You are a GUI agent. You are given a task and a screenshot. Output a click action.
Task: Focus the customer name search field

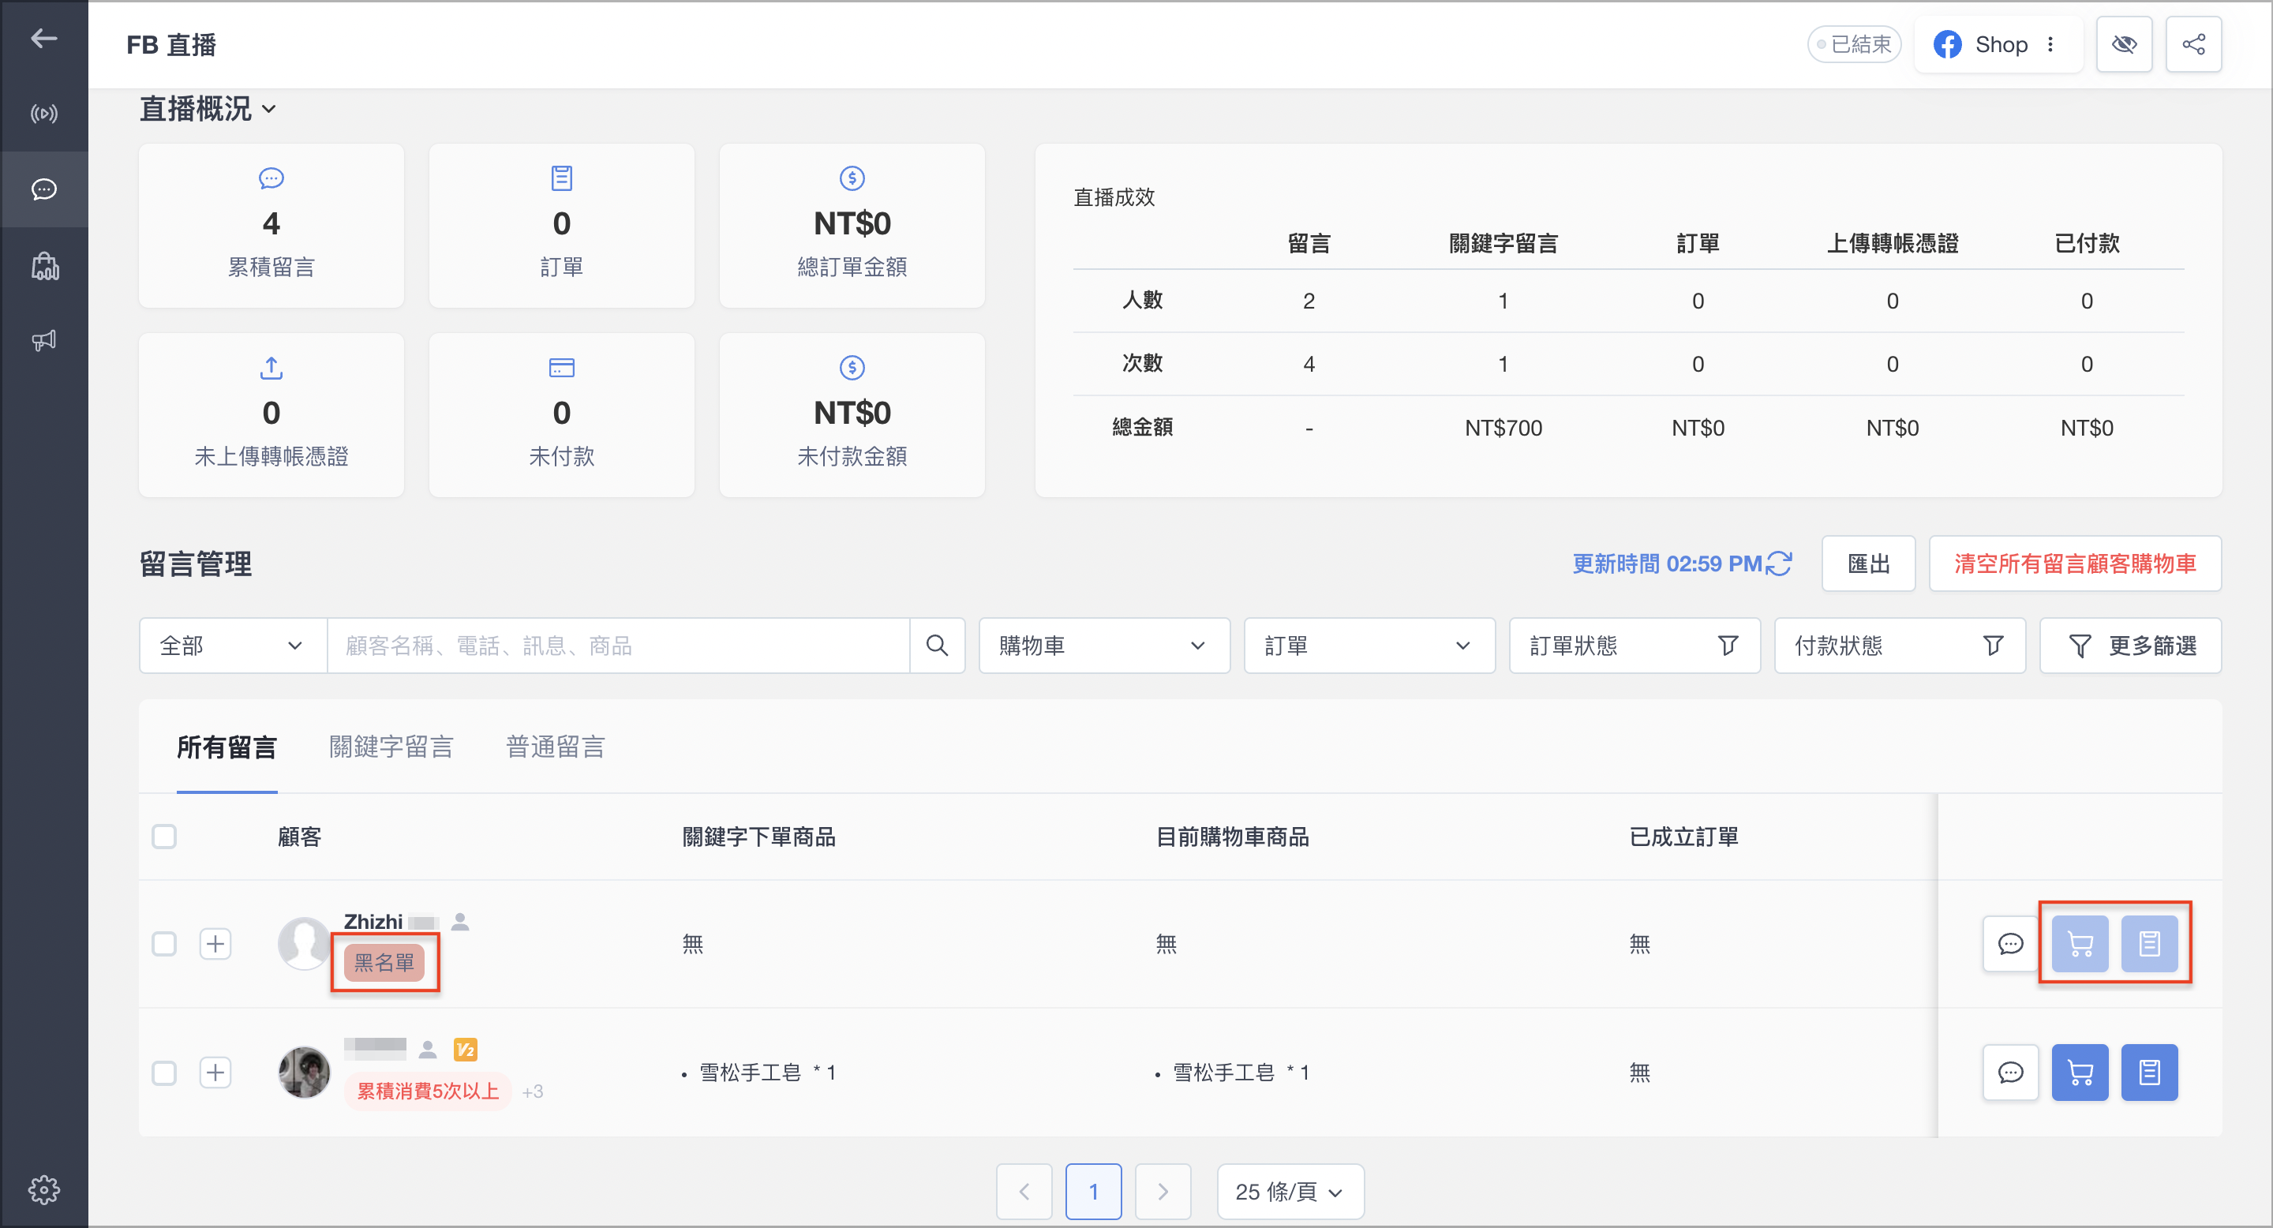(618, 646)
